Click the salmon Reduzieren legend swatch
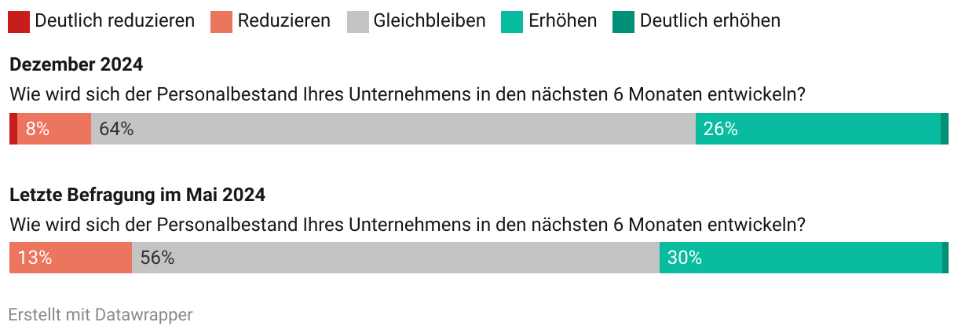 (221, 21)
